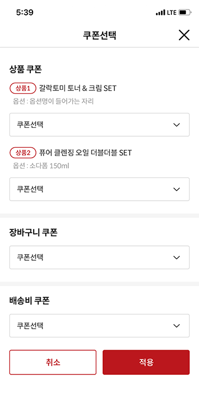Click the 상품2 red badge
Screen dimensions: 199x397
[x=23, y=153]
